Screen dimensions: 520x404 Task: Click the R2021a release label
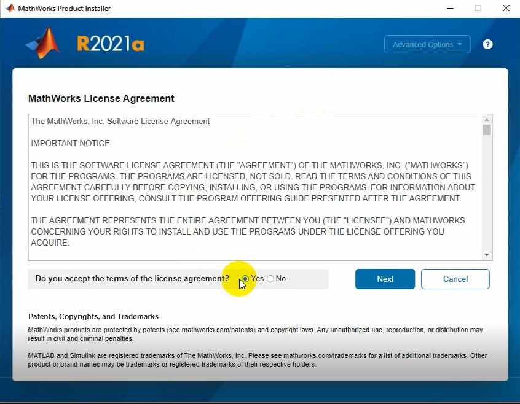111,44
